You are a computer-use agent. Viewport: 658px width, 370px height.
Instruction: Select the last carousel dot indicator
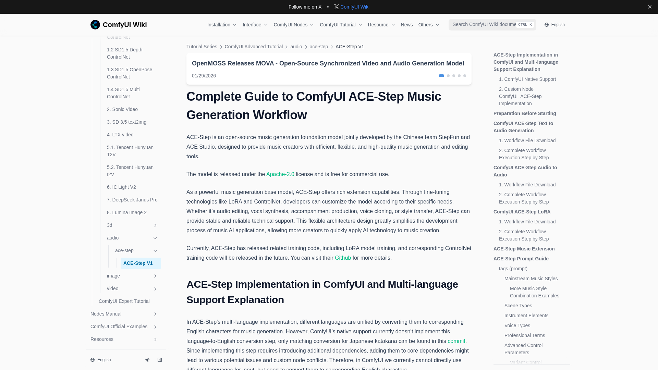point(465,76)
